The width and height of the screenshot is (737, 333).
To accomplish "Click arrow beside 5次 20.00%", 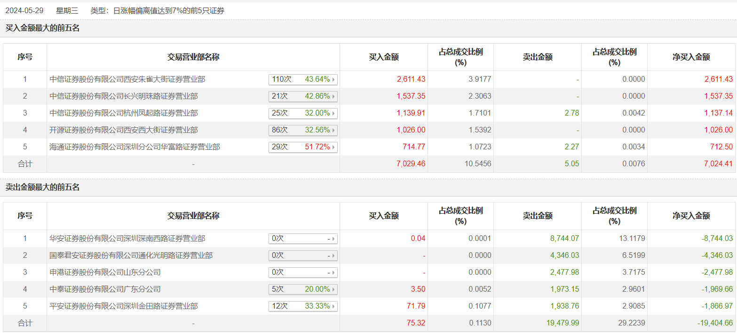I will (x=334, y=289).
